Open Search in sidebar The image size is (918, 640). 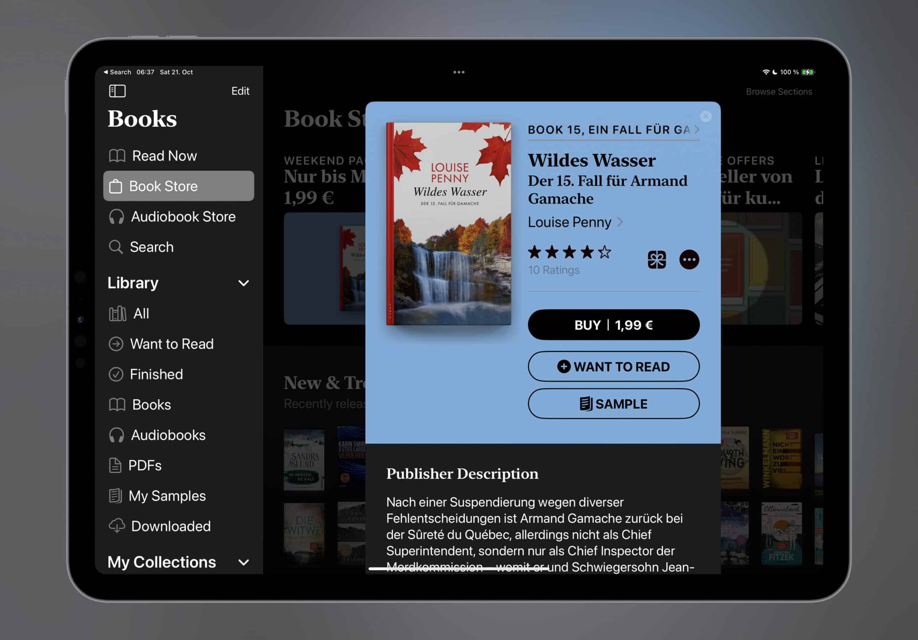(x=178, y=247)
